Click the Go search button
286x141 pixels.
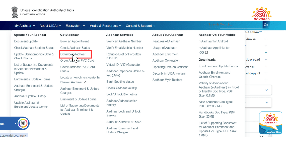[x=266, y=25]
